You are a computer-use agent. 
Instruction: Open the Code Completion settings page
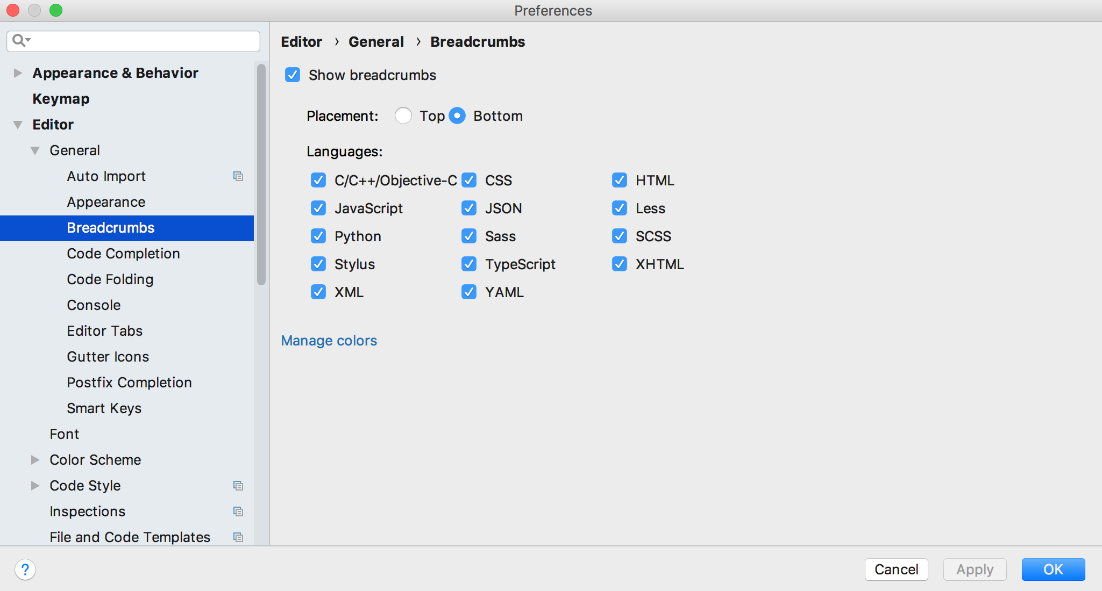coord(123,254)
